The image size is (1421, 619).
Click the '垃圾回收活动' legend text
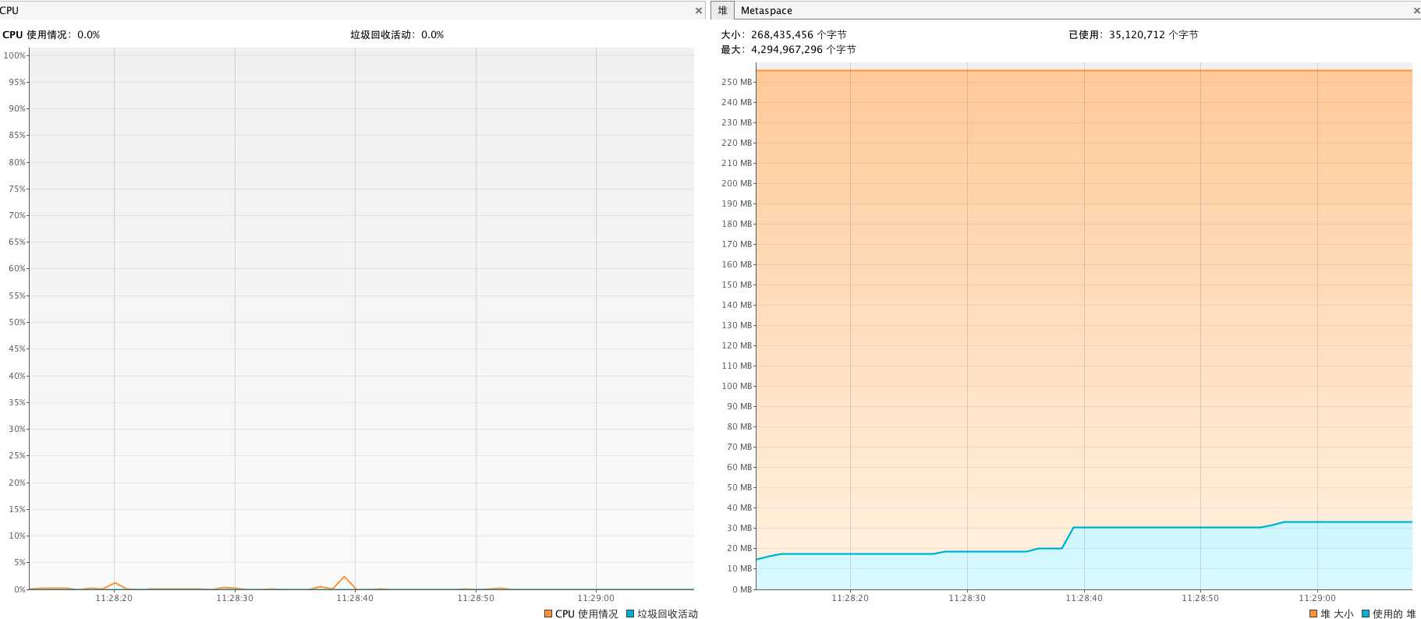click(668, 614)
